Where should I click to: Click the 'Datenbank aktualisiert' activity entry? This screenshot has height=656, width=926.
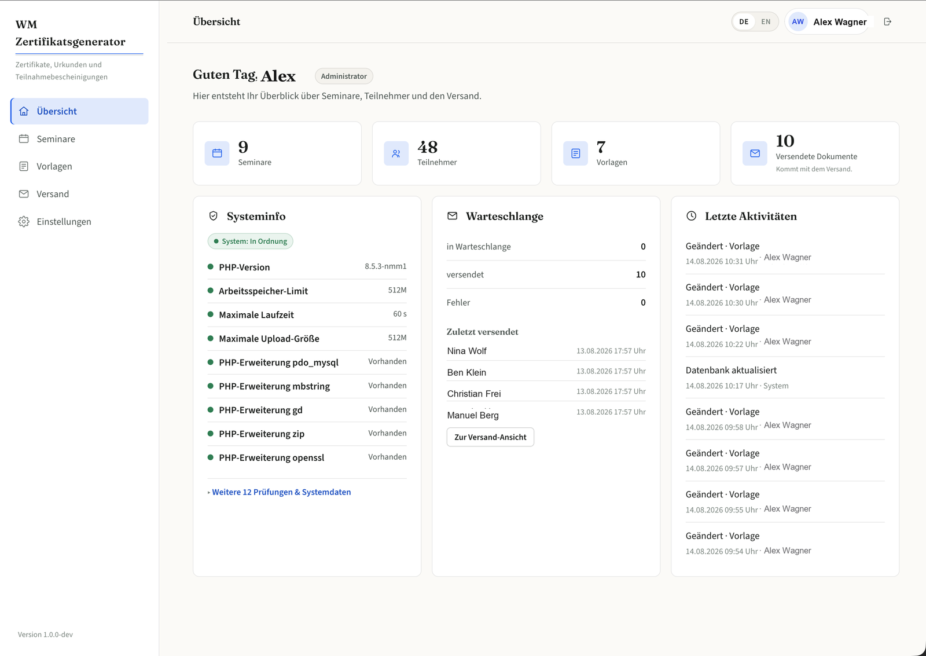click(x=785, y=378)
